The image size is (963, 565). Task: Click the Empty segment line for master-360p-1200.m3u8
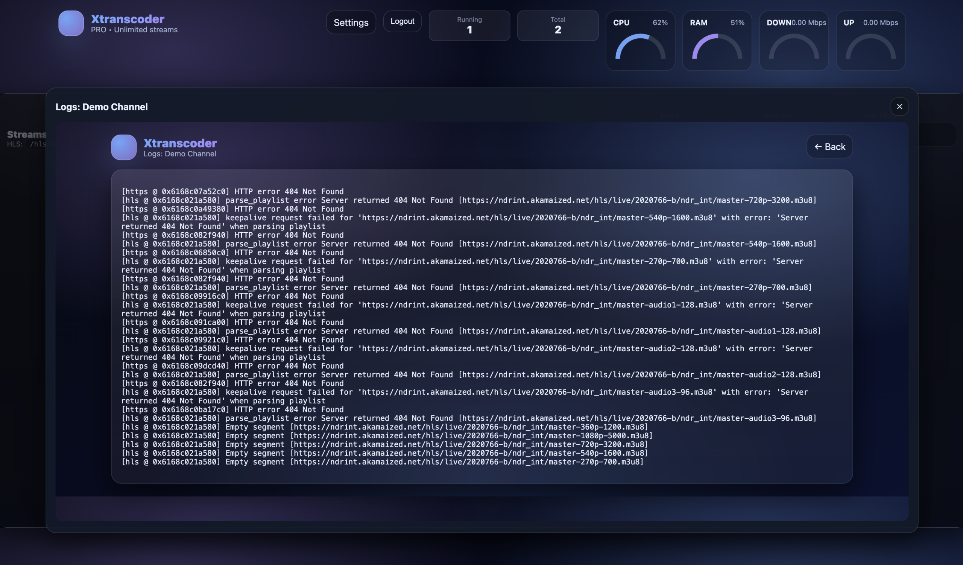385,427
